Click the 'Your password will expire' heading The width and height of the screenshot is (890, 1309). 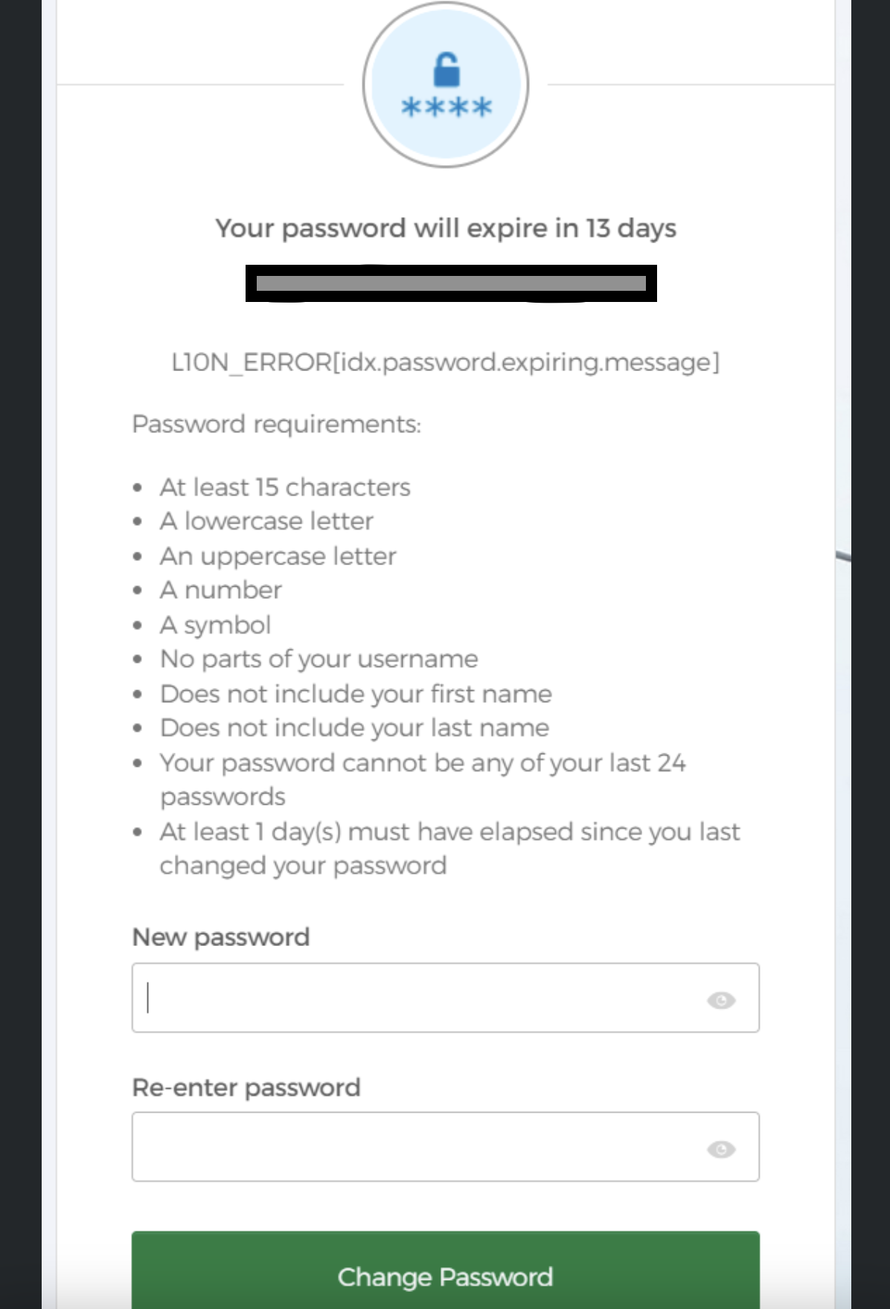pos(446,228)
